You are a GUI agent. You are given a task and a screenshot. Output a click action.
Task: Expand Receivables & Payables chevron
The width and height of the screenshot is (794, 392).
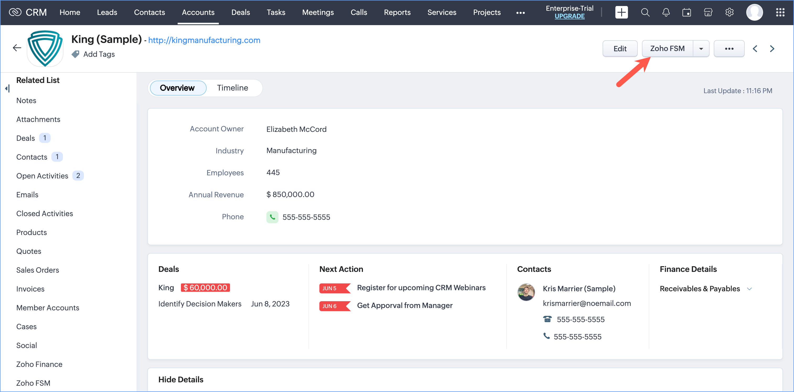pyautogui.click(x=749, y=289)
